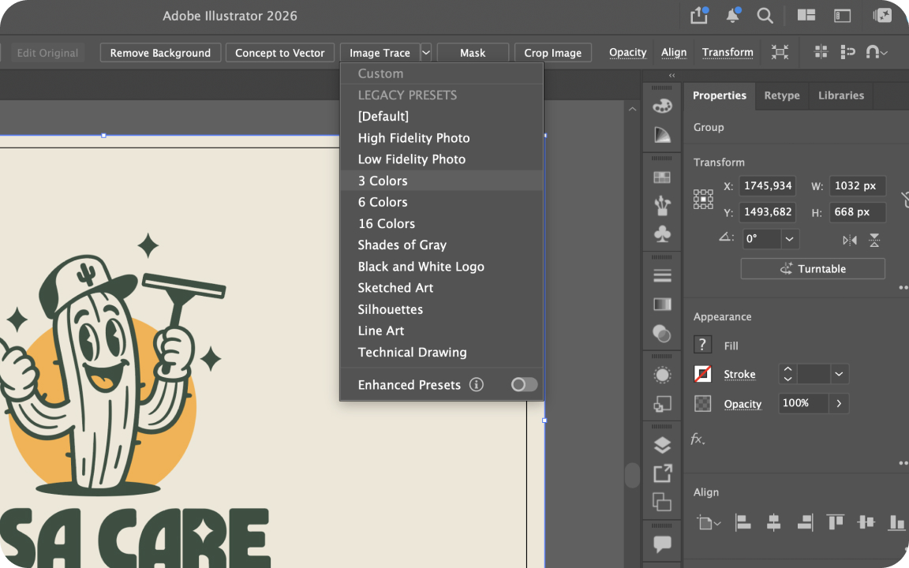Switch to the Libraries tab

840,95
